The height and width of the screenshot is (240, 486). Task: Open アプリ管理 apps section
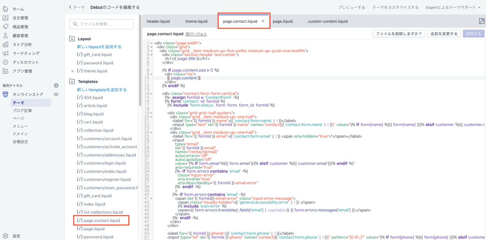22,71
